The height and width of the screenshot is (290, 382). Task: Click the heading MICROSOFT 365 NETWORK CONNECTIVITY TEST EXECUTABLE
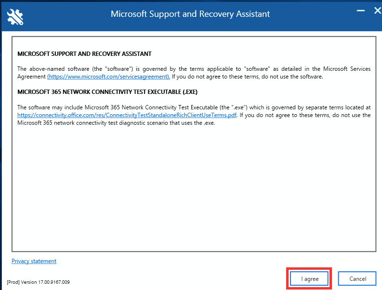pyautogui.click(x=107, y=92)
